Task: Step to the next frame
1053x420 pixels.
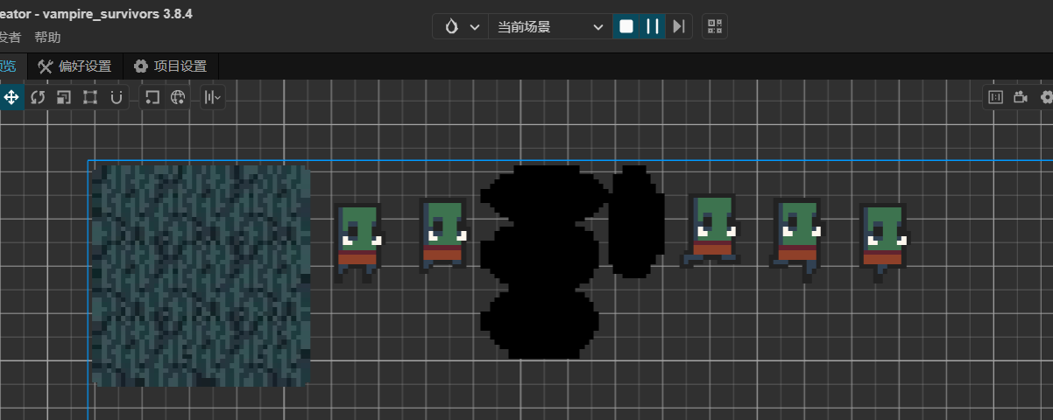Action: (x=679, y=26)
